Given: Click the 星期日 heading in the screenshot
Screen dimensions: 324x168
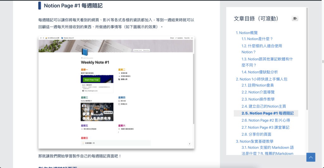Looking at the screenshot, I should click(84, 138).
